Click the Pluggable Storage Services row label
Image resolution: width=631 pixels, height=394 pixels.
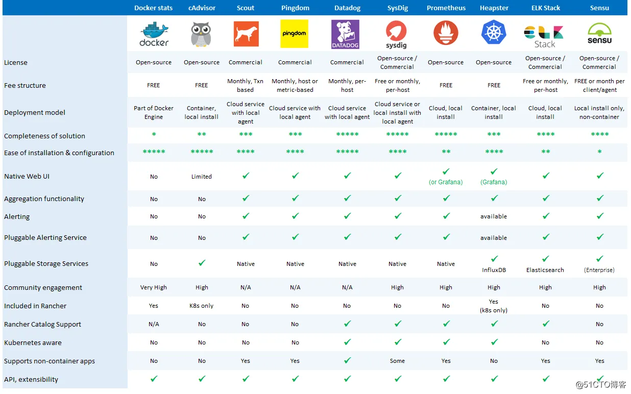point(46,263)
